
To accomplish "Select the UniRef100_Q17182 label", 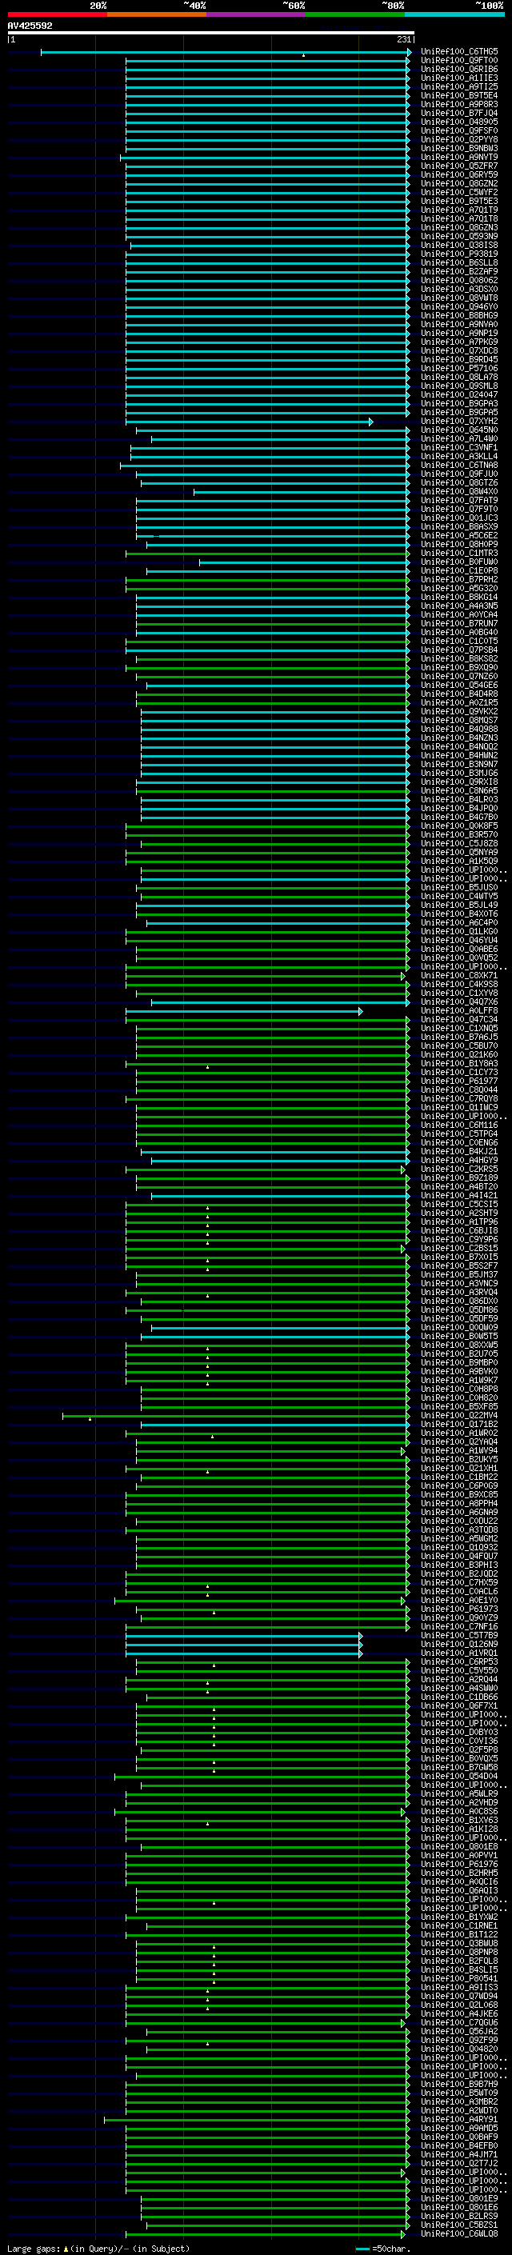I will coord(459,1424).
